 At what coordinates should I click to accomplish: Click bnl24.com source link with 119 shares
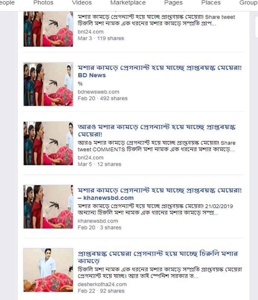(x=90, y=32)
